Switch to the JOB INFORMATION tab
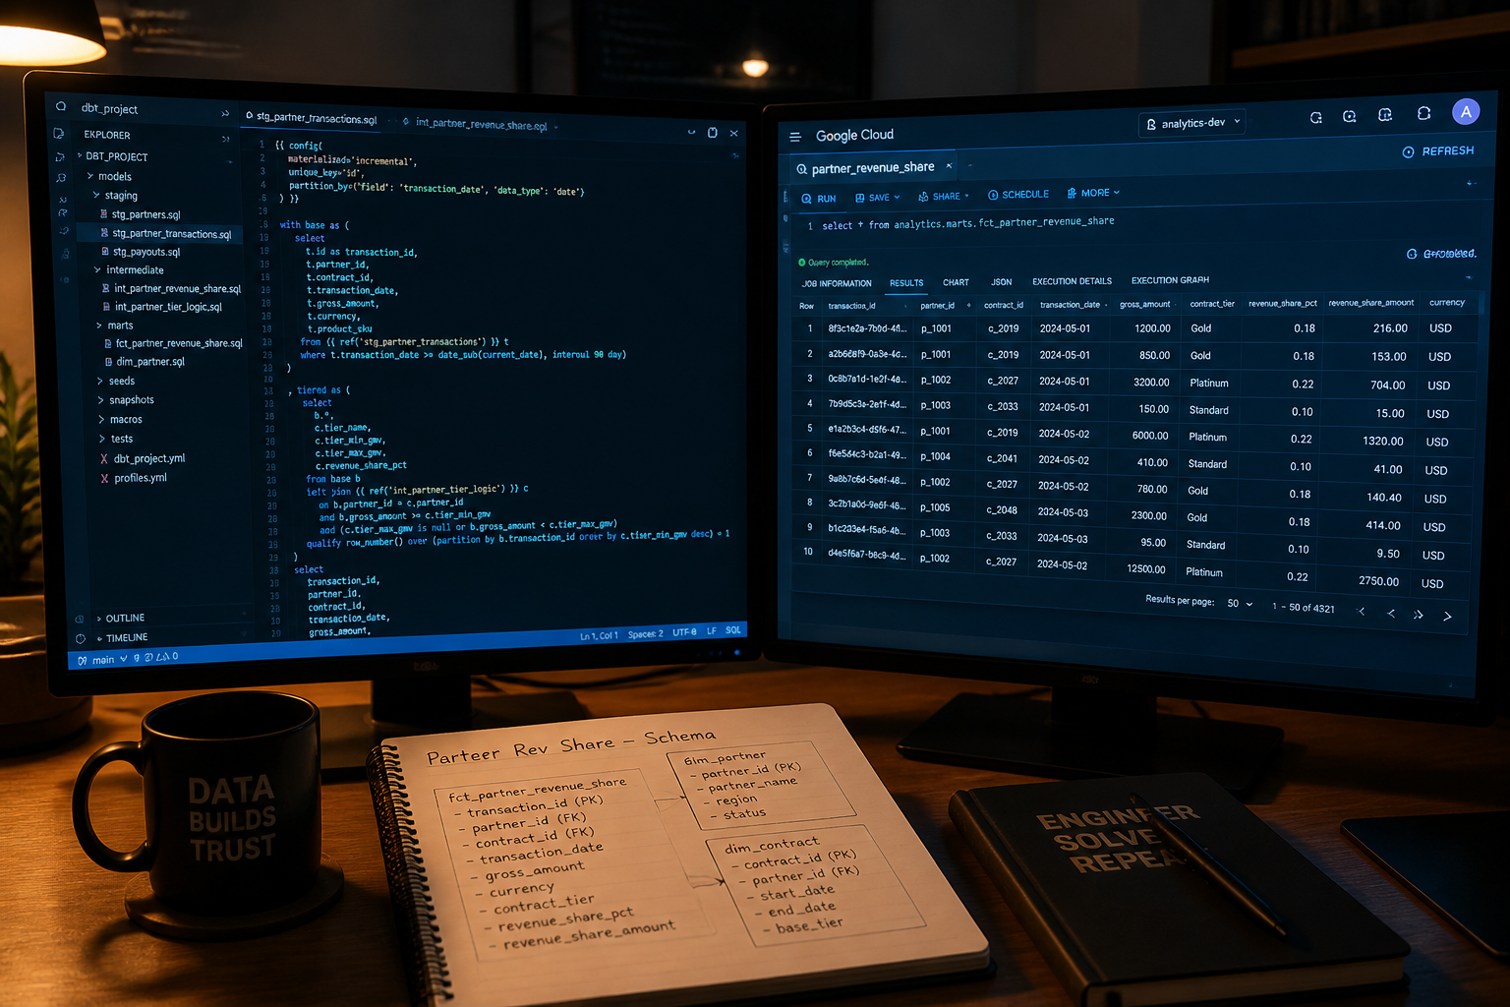The height and width of the screenshot is (1007, 1510). click(837, 283)
